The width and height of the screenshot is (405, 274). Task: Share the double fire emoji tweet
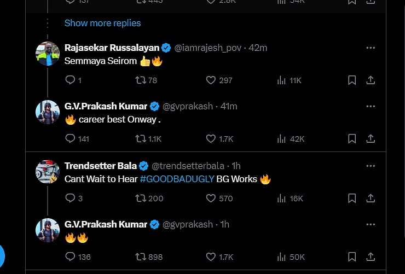pyautogui.click(x=371, y=256)
